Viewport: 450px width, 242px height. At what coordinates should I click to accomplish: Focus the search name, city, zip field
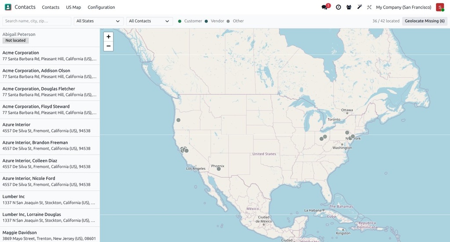point(37,21)
